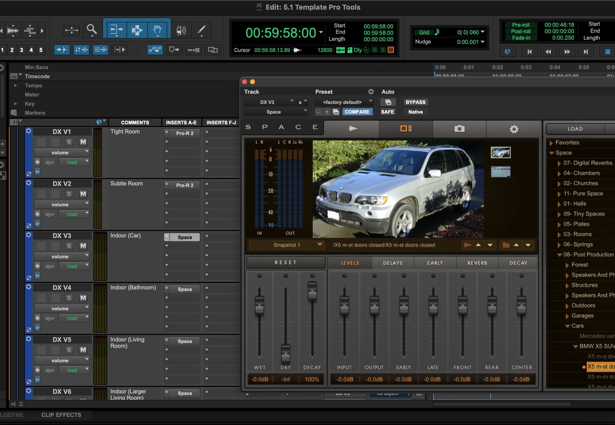Select the Pencil tool
Image resolution: width=615 pixels, height=425 pixels.
tap(202, 30)
